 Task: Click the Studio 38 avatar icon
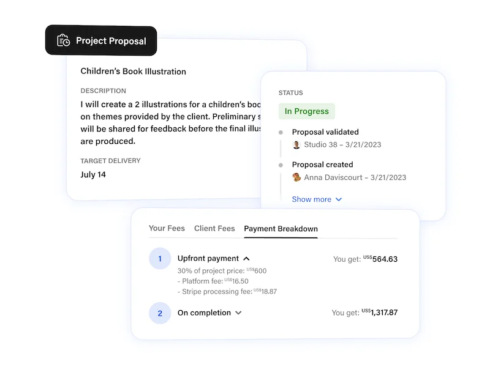point(296,145)
